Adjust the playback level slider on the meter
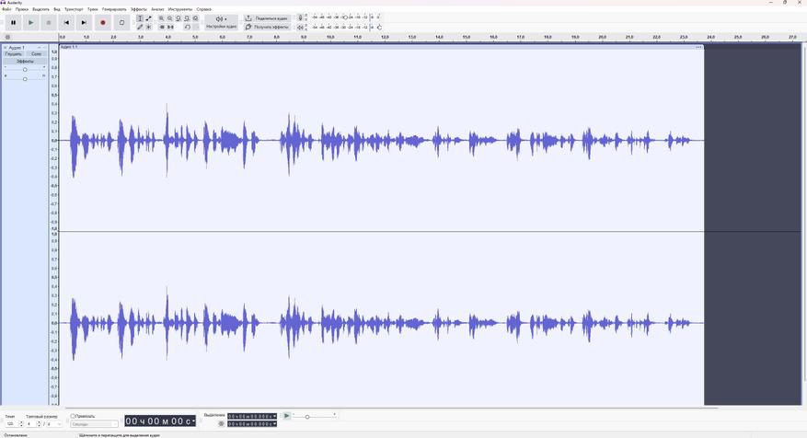Image resolution: width=807 pixels, height=438 pixels. point(379,27)
